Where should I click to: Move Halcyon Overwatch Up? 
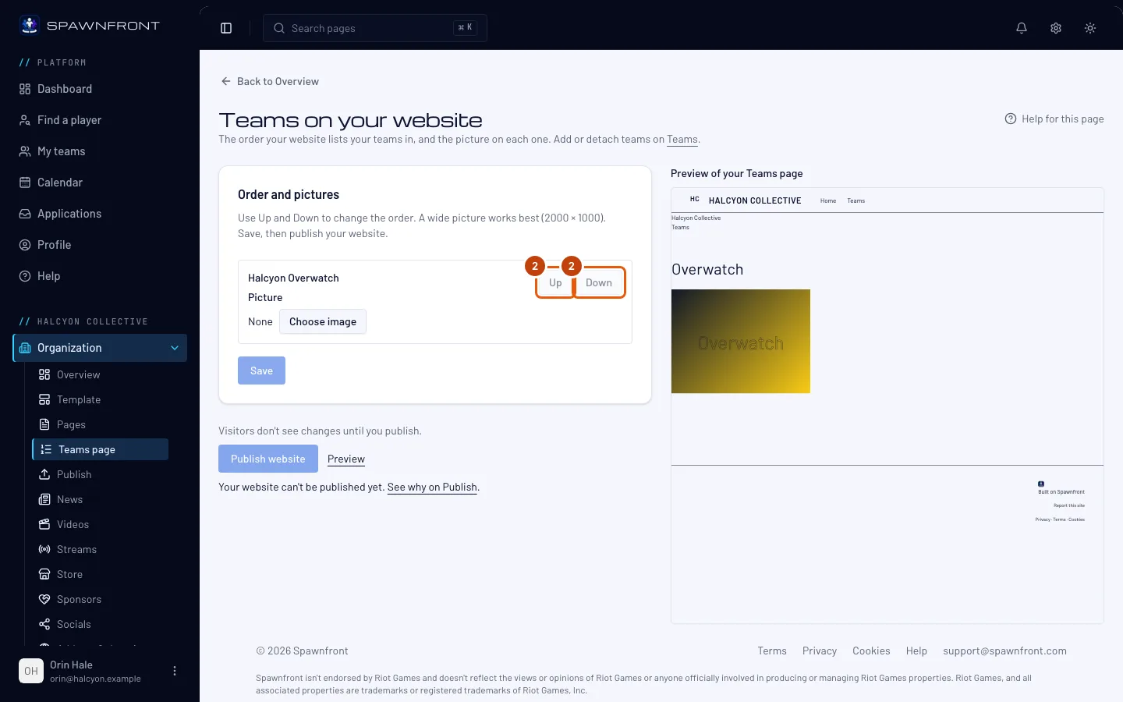click(x=555, y=282)
